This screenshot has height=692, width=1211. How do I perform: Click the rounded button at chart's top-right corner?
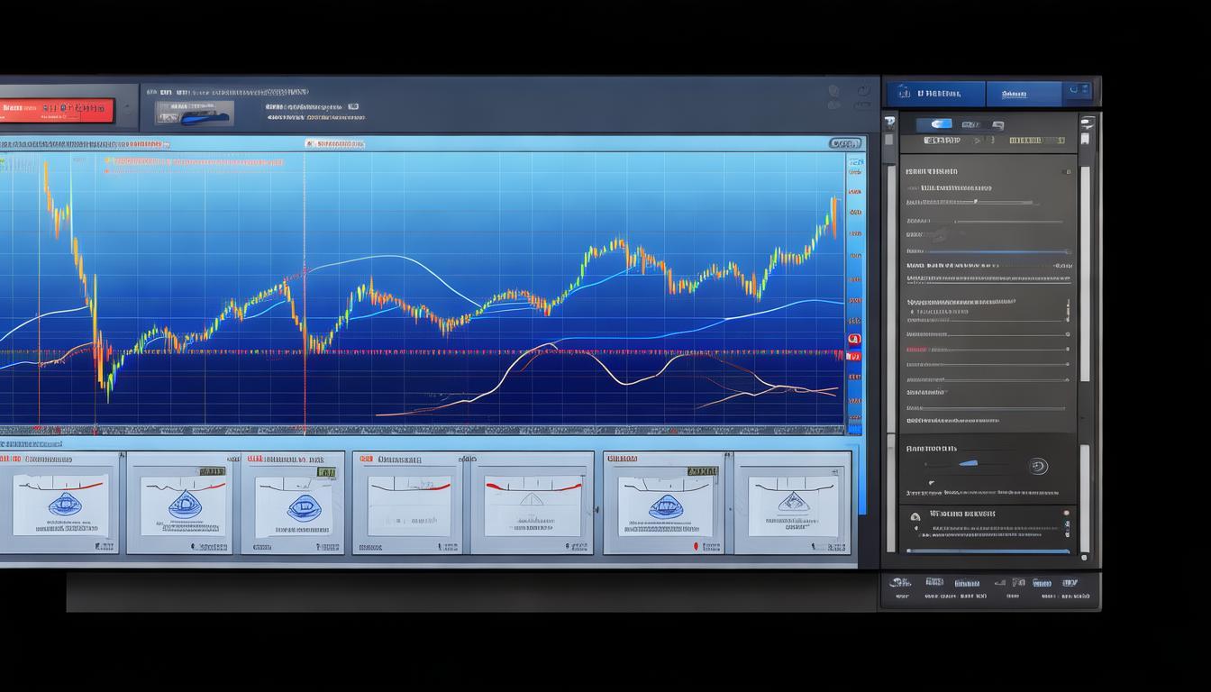click(x=844, y=143)
